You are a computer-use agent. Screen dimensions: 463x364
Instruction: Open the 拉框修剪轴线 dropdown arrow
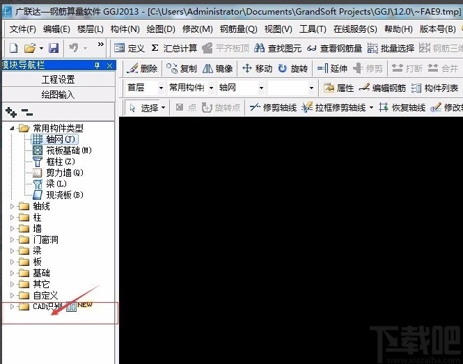pyautogui.click(x=372, y=108)
